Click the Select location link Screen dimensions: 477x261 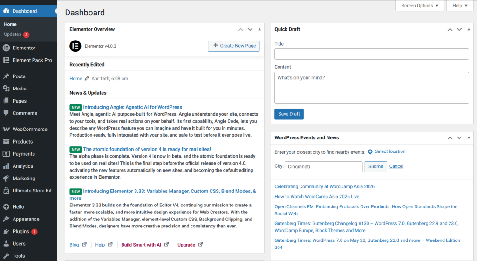pos(390,151)
